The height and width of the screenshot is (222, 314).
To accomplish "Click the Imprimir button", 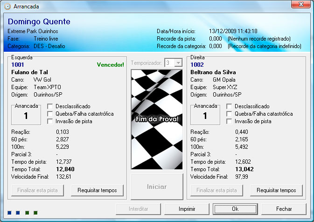I will click(187, 209).
